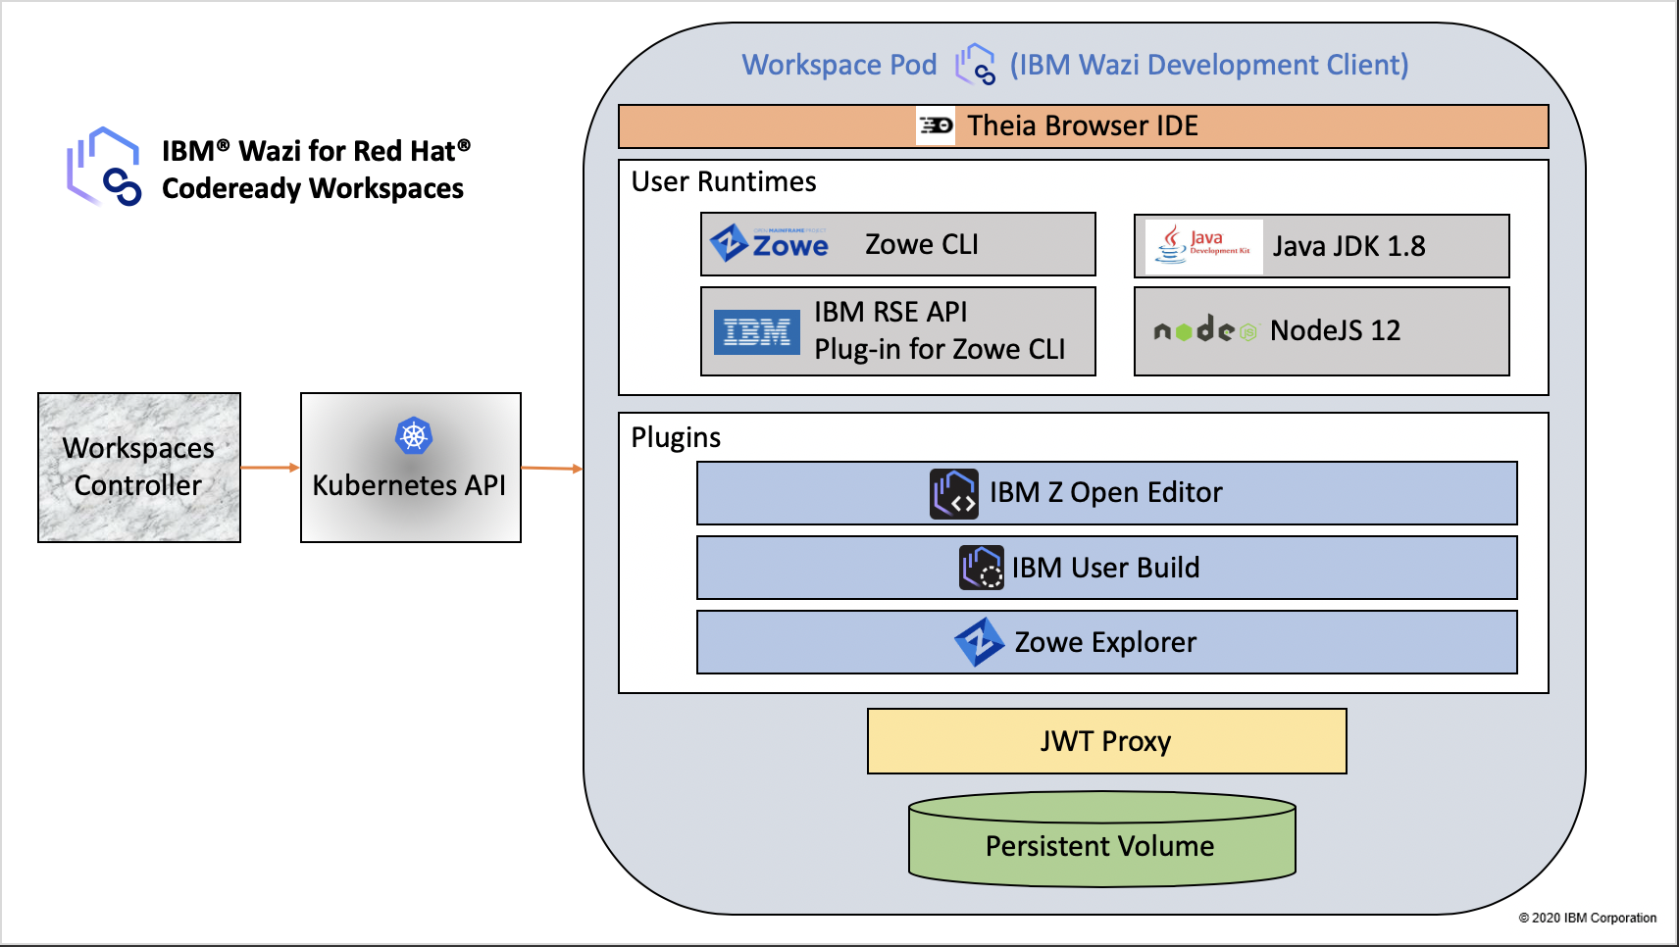Click the 'Zowe Explorer' label
Screen dimensions: 1679x947
click(x=1106, y=642)
